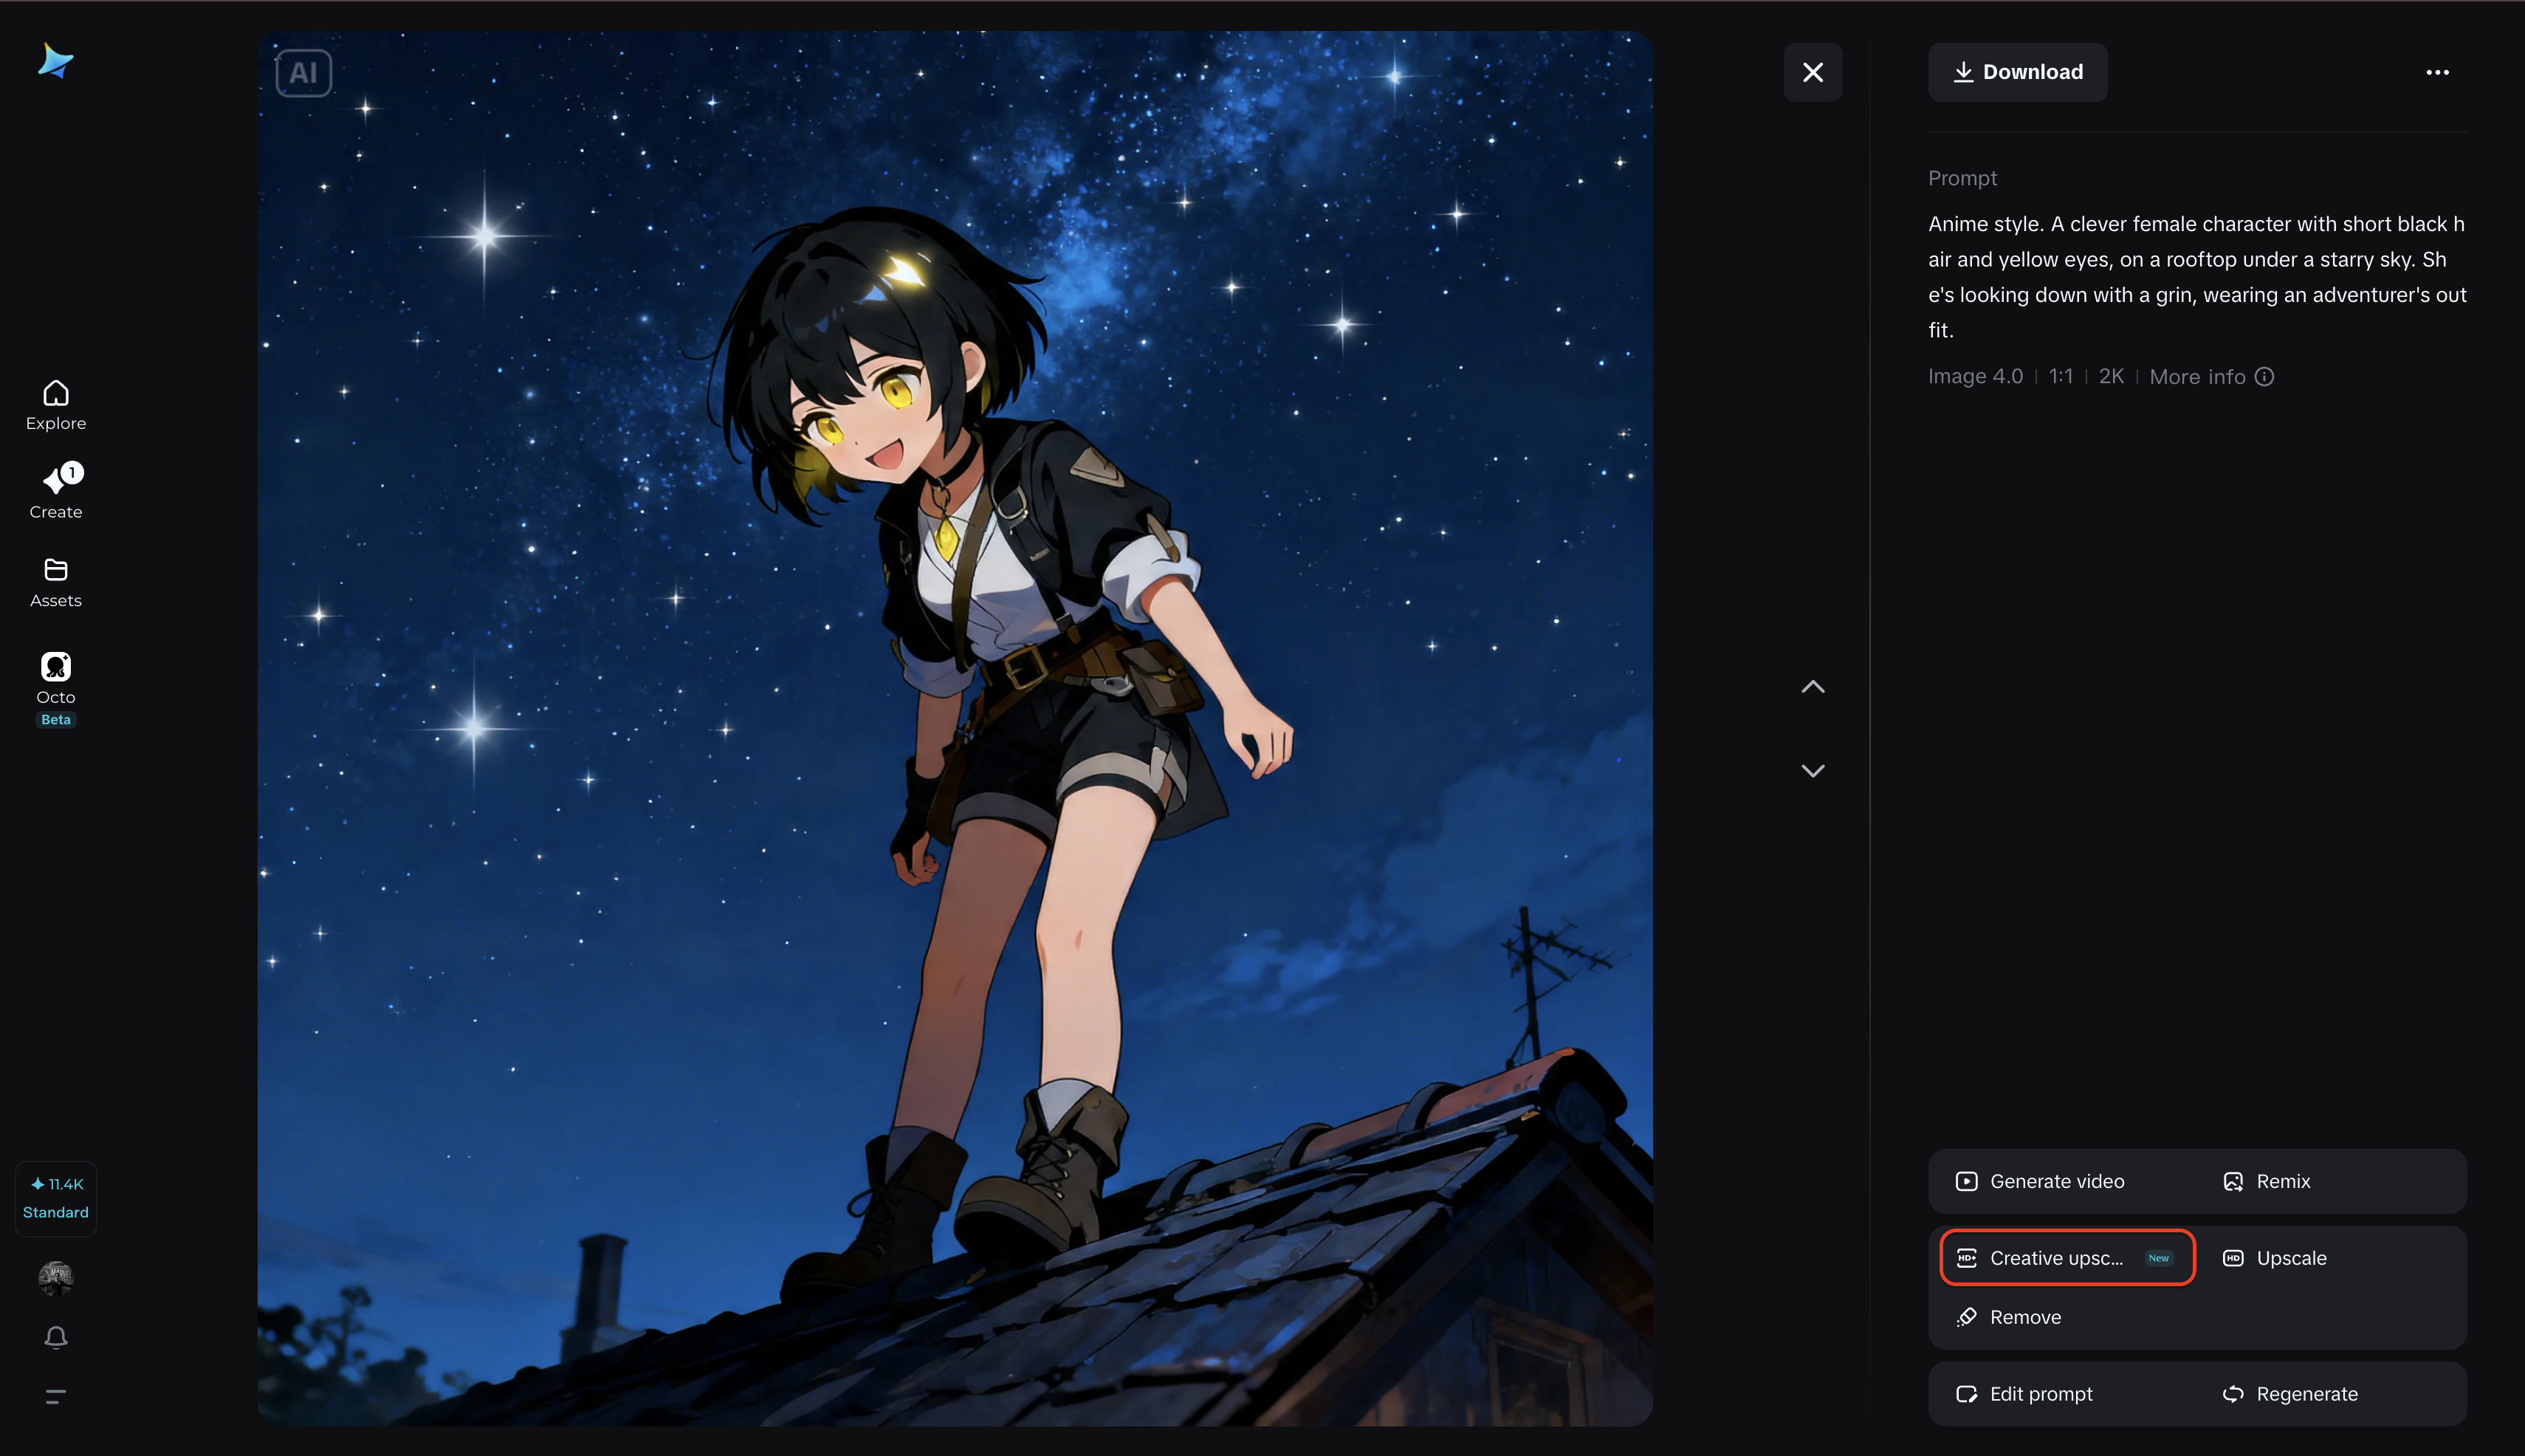Click Generate video

tap(2040, 1181)
